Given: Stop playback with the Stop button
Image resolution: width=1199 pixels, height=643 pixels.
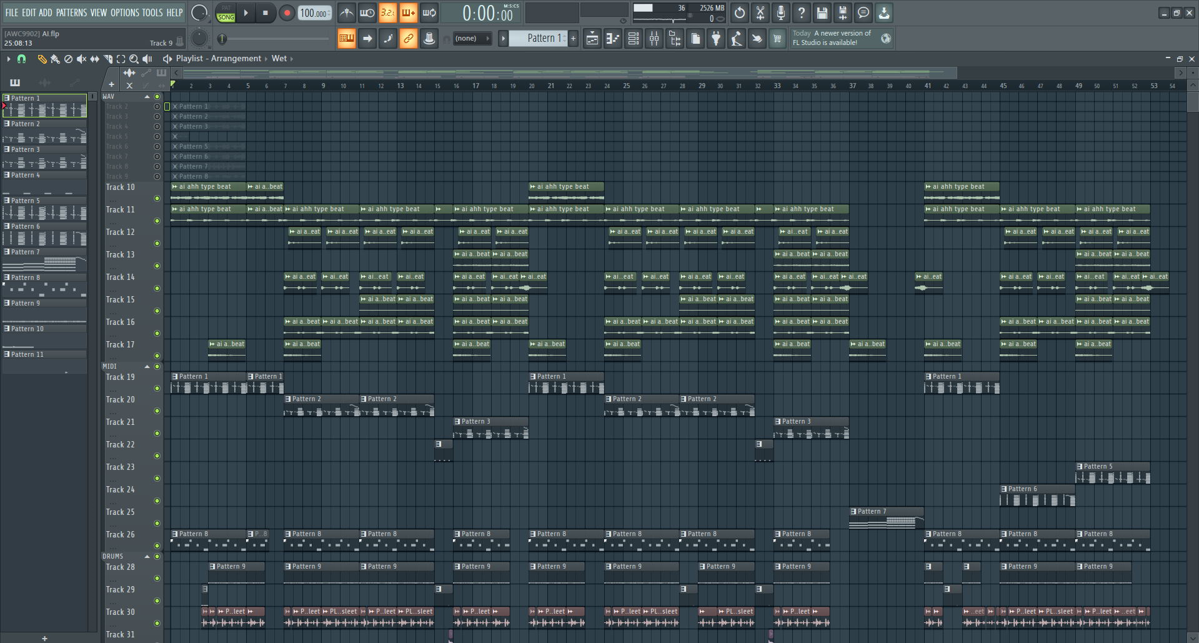Looking at the screenshot, I should [x=266, y=12].
